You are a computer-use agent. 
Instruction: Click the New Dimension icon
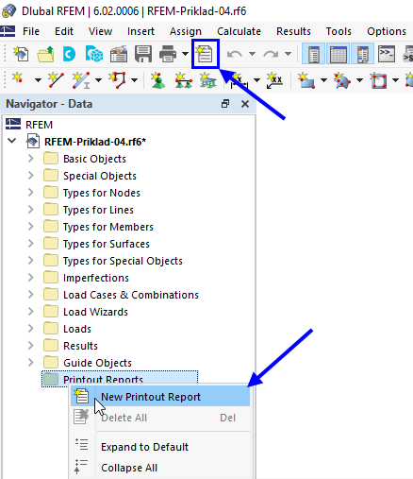coord(240,80)
